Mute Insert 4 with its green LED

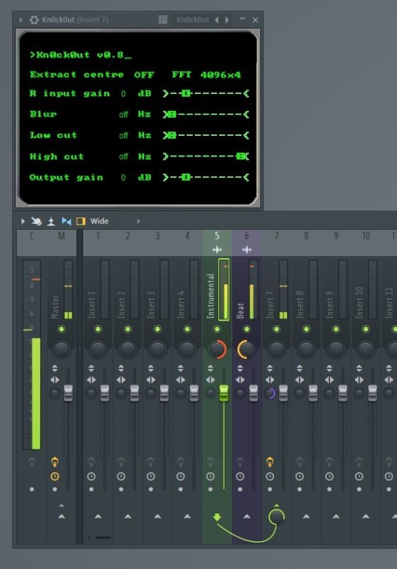(187, 329)
